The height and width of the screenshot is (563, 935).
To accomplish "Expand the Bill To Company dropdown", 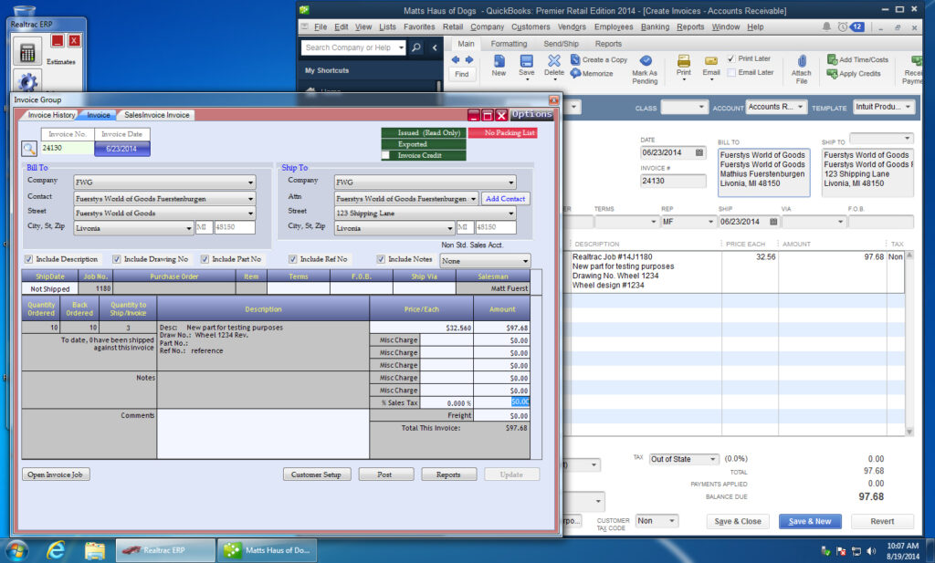I will [250, 182].
